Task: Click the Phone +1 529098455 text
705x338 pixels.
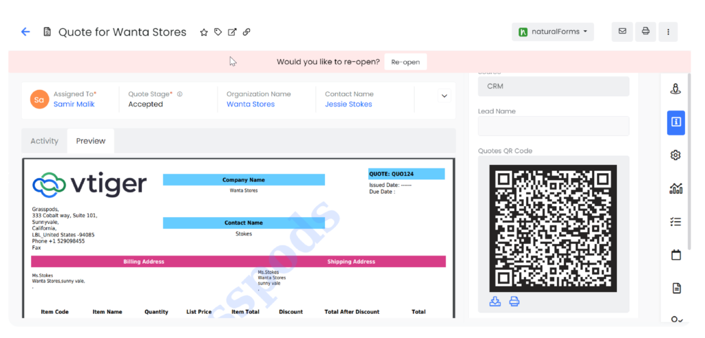Action: pos(59,242)
